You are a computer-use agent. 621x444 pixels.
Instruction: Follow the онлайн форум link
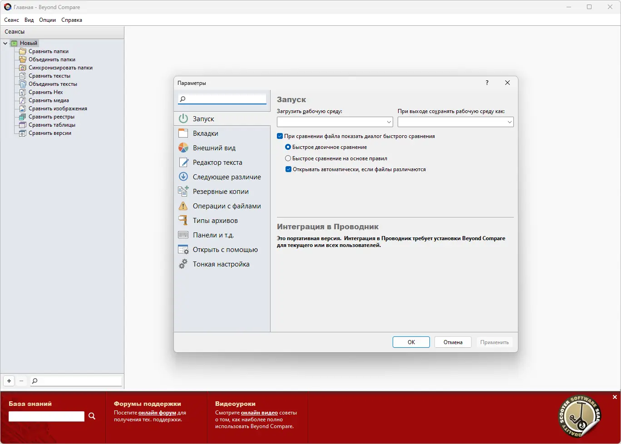158,413
